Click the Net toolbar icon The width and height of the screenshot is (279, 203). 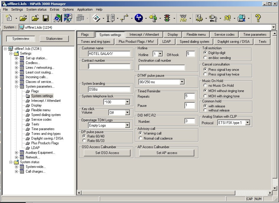(x=183, y=18)
